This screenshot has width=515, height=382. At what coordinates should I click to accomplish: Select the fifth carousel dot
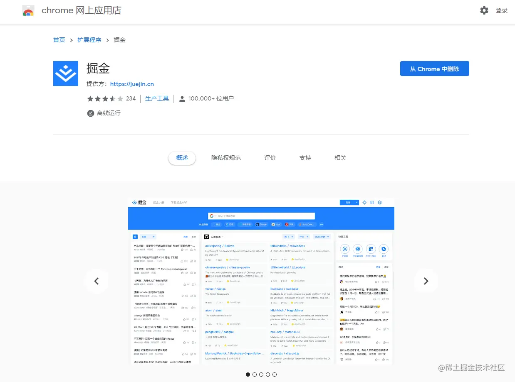tap(275, 375)
